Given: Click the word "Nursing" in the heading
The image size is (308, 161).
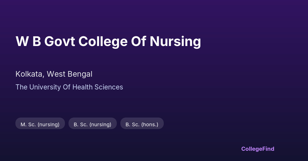Looking at the screenshot, I should (x=175, y=41).
